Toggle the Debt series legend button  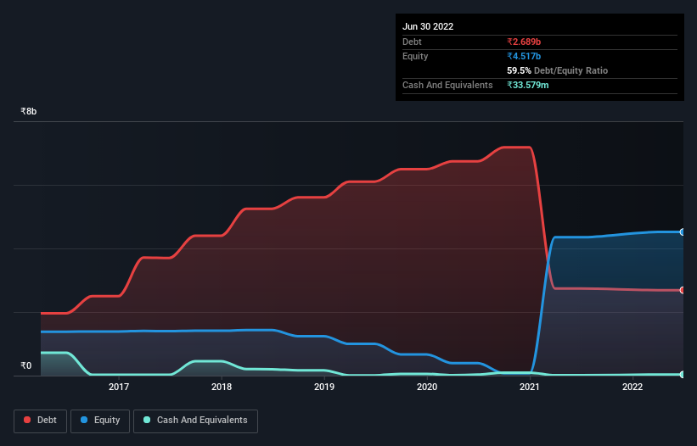pos(40,421)
